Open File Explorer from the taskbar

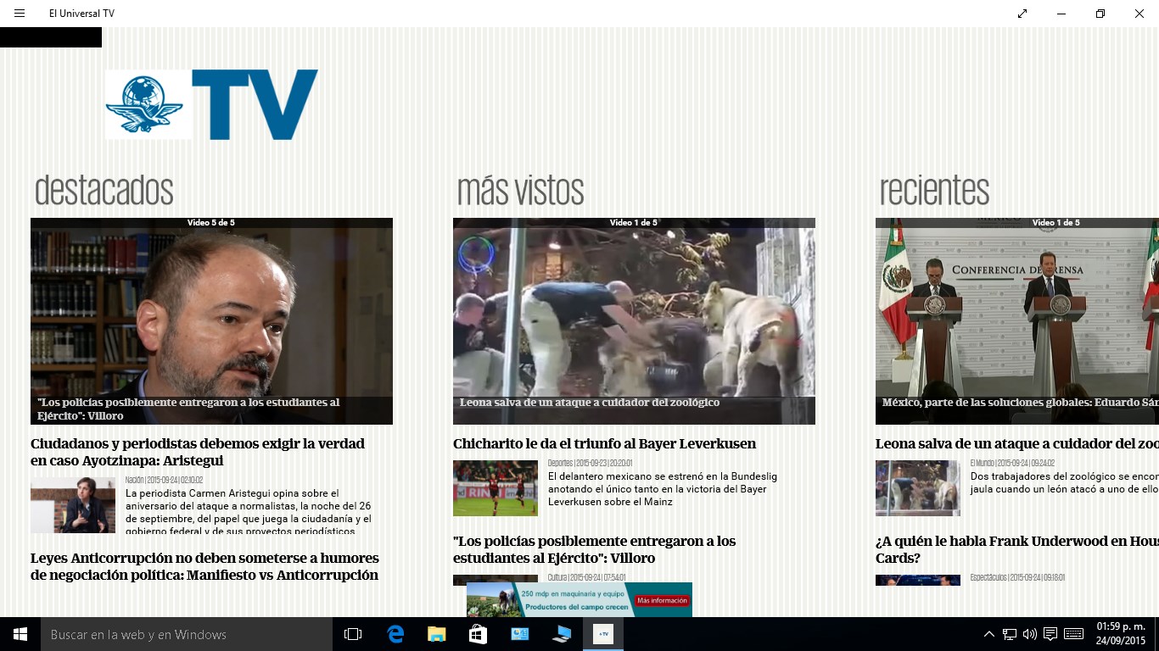pos(436,634)
